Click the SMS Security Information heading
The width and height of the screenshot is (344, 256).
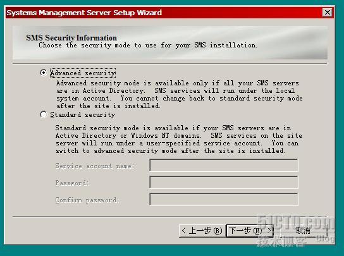click(x=71, y=37)
